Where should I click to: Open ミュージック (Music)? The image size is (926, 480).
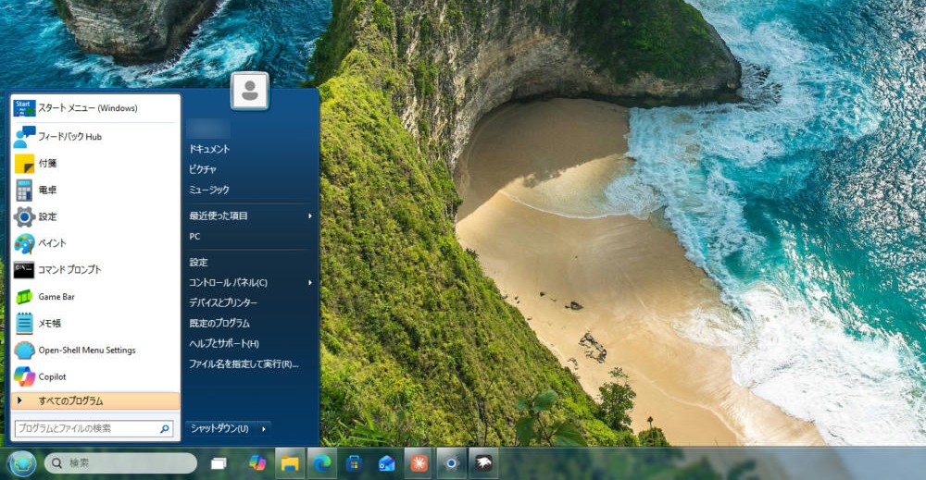point(209,190)
